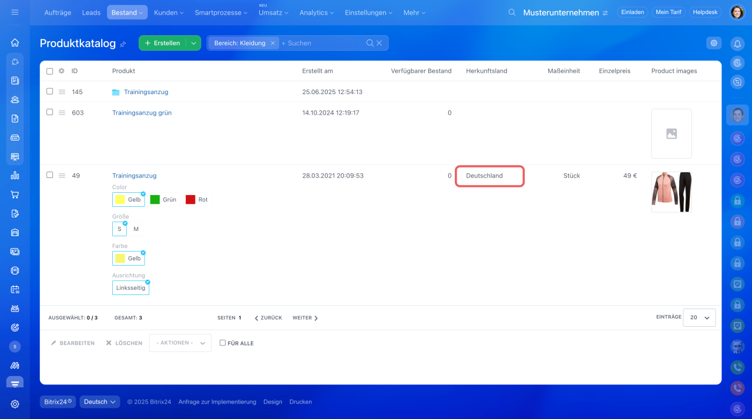Open the hamburger menu at top left

click(15, 12)
